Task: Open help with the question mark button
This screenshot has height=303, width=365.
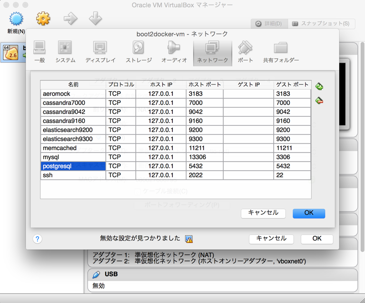Action: coord(37,239)
